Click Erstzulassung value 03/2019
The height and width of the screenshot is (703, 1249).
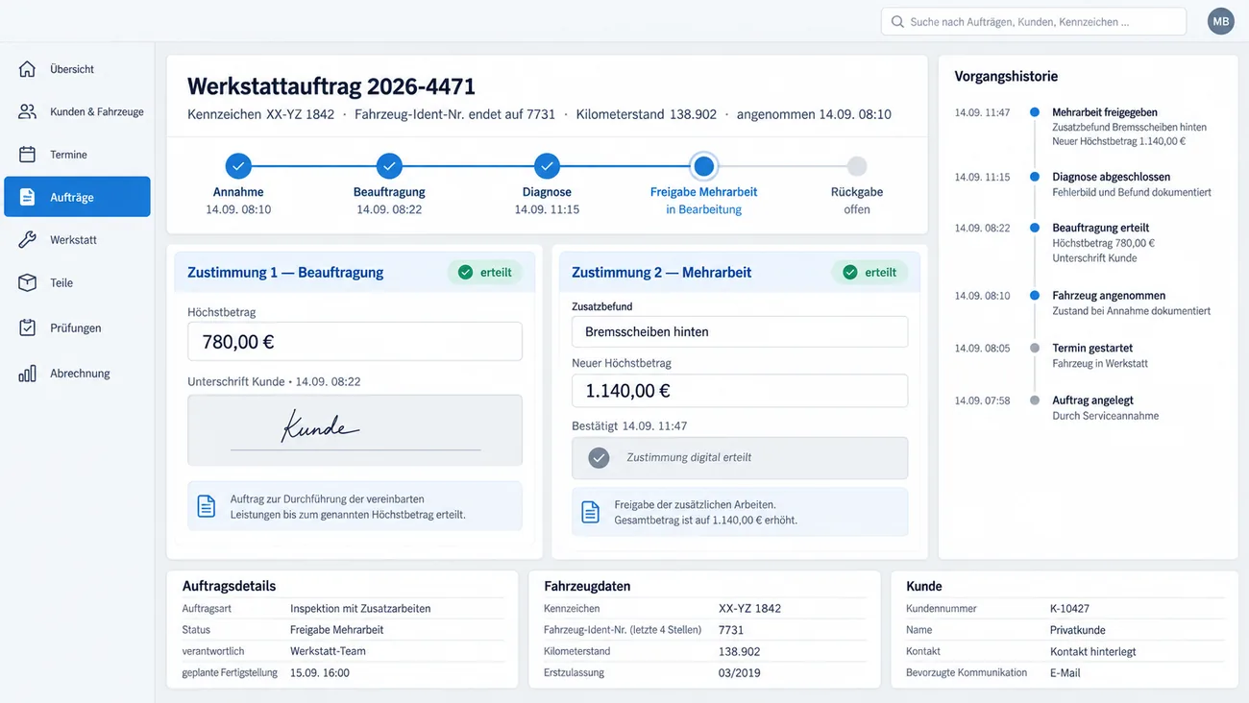(740, 673)
